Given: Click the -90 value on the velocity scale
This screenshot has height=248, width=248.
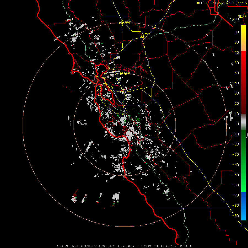Looking at the screenshot, I should (236, 216).
